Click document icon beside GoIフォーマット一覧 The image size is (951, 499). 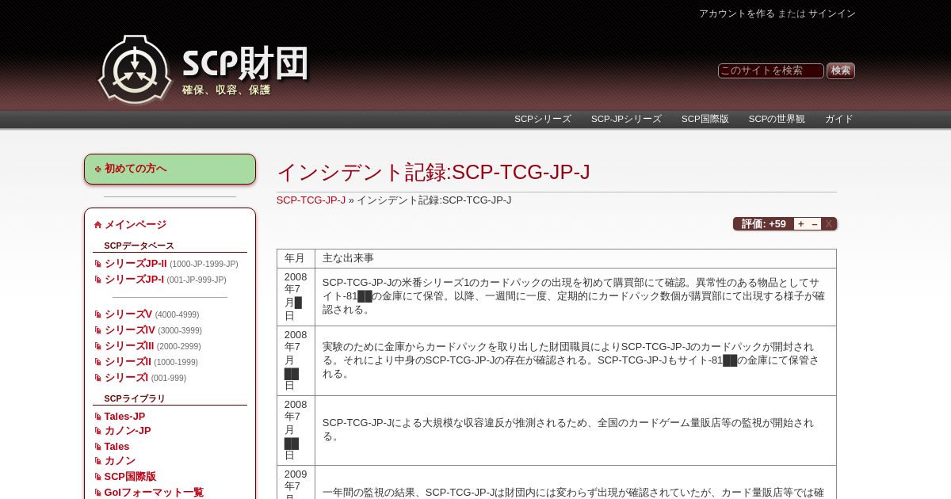tap(98, 493)
